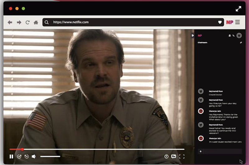
Task: Click the chat message input field
Action: [x=223, y=151]
